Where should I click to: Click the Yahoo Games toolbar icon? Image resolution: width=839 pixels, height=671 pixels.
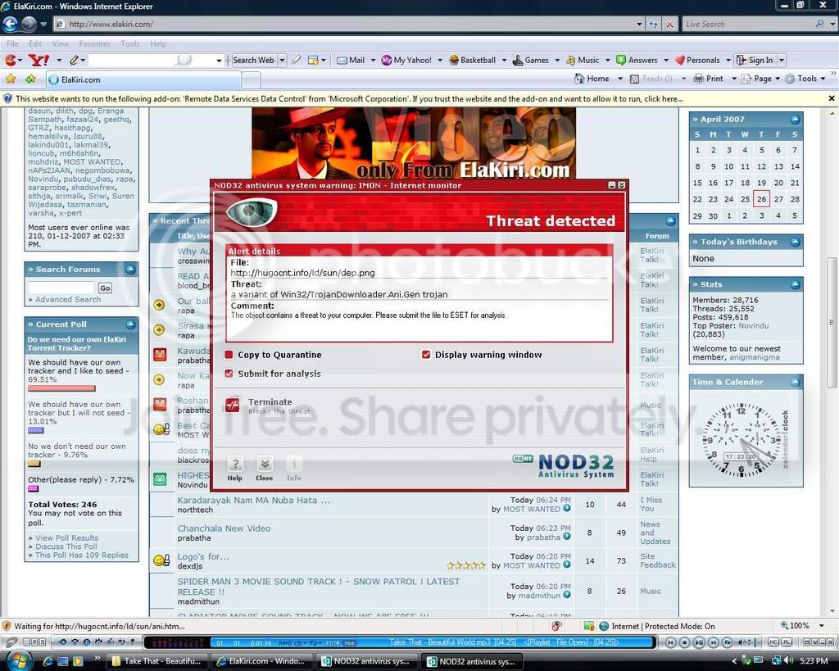[x=518, y=61]
